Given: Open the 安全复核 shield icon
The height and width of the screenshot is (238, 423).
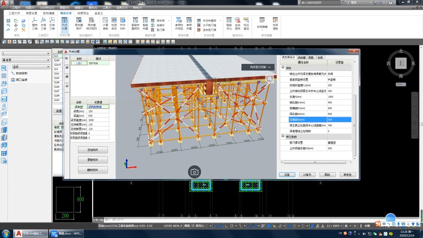Looking at the screenshot, I should tap(237, 23).
